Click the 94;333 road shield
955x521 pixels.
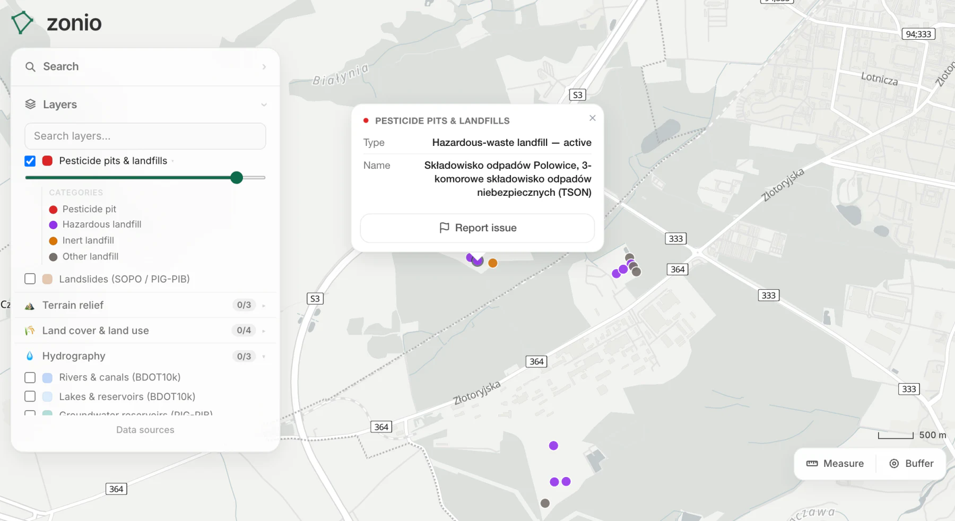pos(918,34)
